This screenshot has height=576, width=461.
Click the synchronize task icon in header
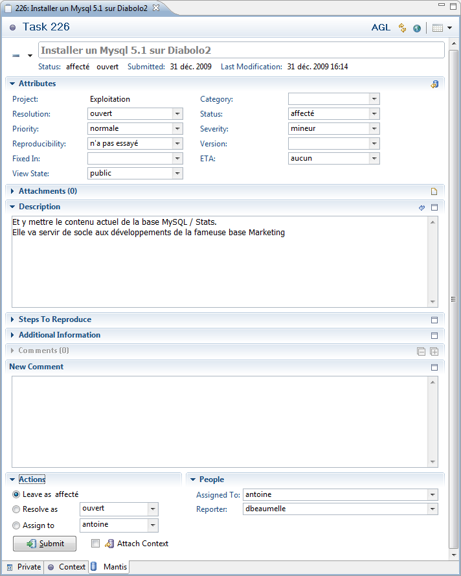coord(403,28)
